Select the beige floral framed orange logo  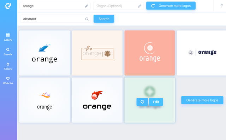tap(97, 53)
